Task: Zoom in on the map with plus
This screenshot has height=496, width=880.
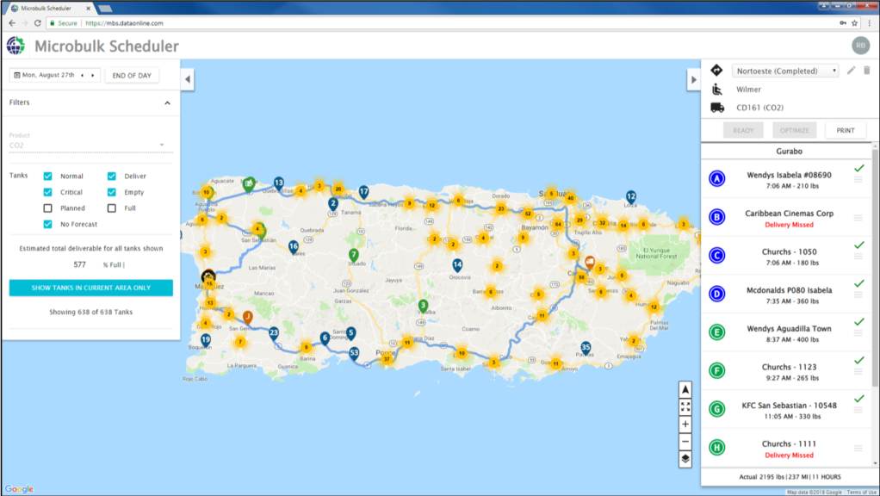Action: click(x=685, y=425)
